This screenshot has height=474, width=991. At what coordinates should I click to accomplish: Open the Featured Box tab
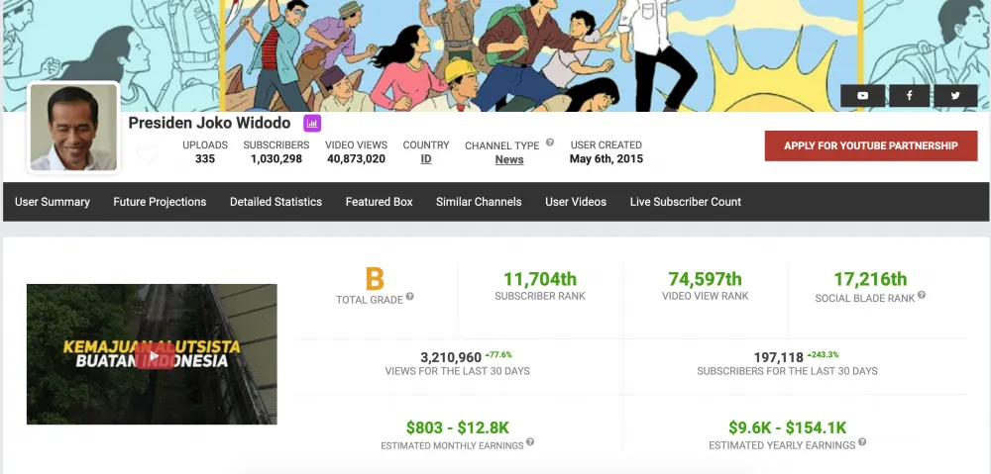tap(380, 202)
